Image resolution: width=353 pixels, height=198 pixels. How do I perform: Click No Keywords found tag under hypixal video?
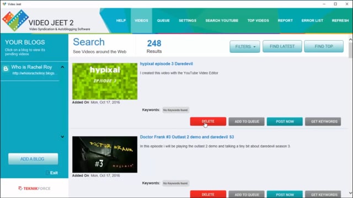click(x=175, y=110)
